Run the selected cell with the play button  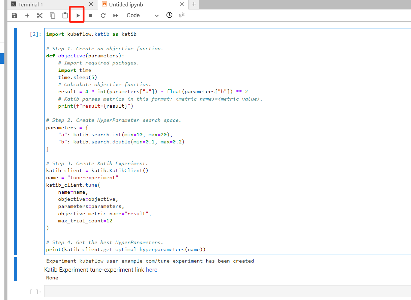click(x=78, y=16)
